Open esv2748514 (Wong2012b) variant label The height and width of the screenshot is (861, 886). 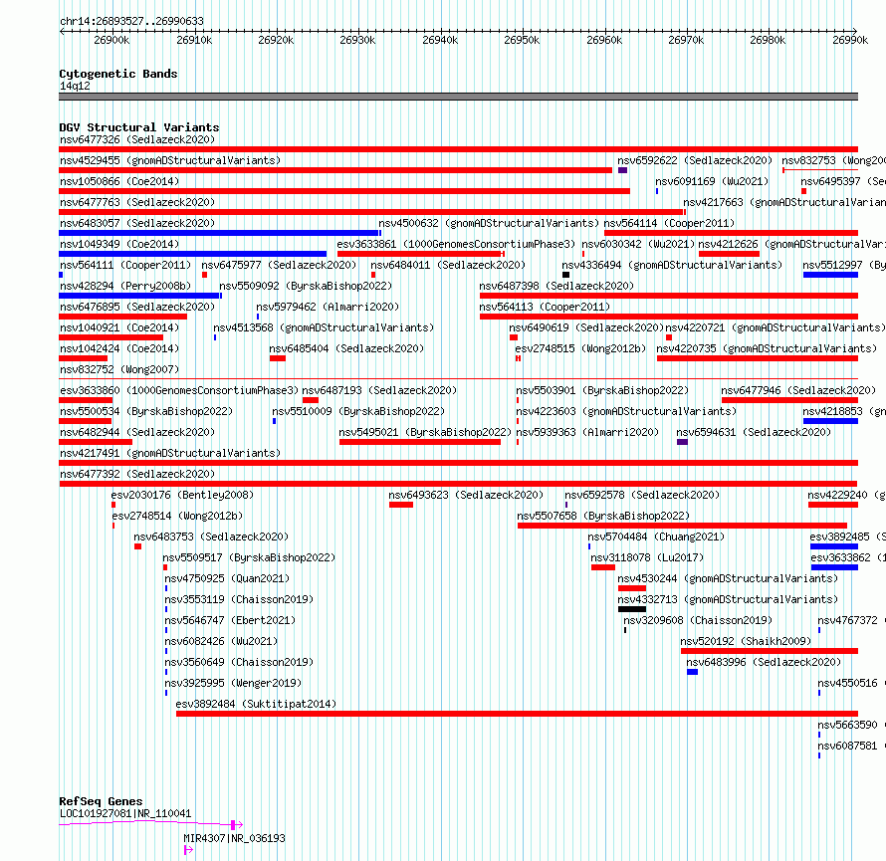[x=177, y=516]
